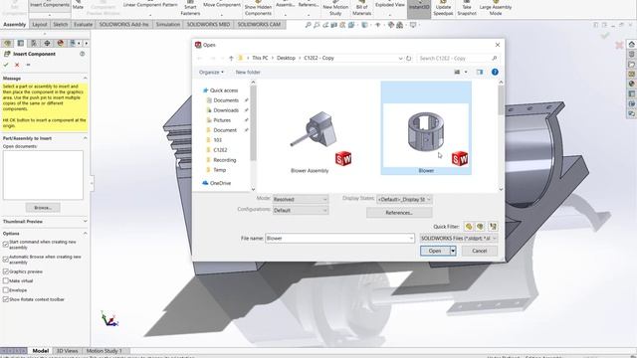The height and width of the screenshot is (358, 637).
Task: Click the Search C12E2 - Copy box
Action: [458, 58]
